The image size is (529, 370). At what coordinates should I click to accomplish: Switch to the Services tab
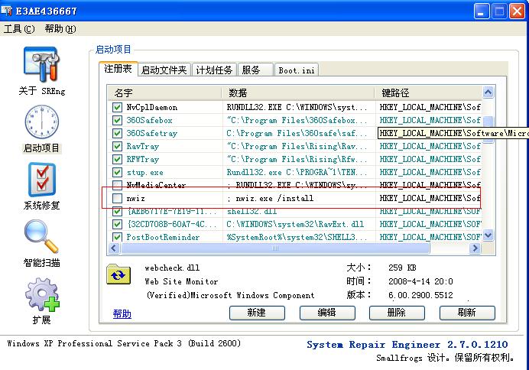point(255,70)
